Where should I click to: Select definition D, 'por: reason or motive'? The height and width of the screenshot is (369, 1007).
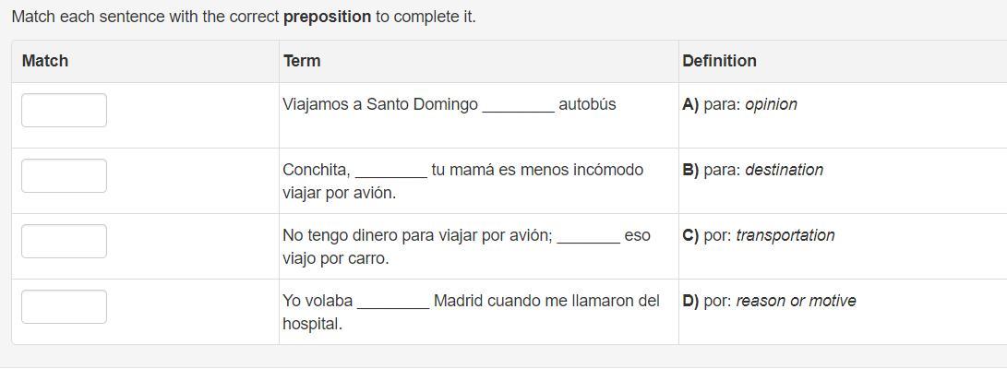(769, 301)
